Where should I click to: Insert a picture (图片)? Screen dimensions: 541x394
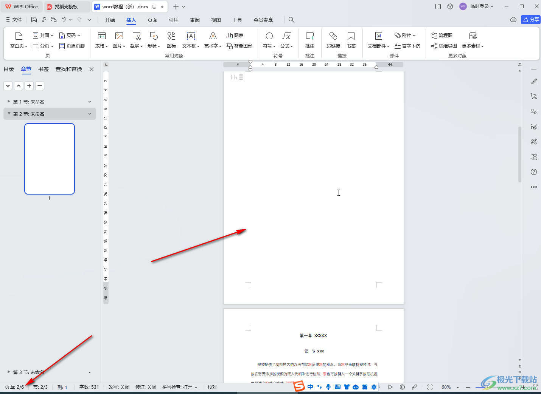coord(119,40)
